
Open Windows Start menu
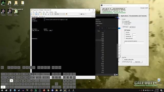(x=2, y=90)
